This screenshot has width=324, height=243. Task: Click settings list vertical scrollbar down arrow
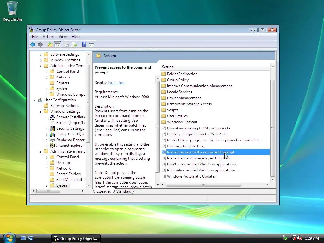(x=273, y=180)
